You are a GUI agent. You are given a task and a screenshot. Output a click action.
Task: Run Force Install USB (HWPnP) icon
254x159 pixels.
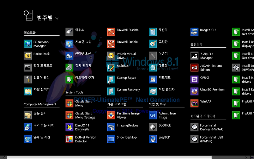click(x=194, y=139)
